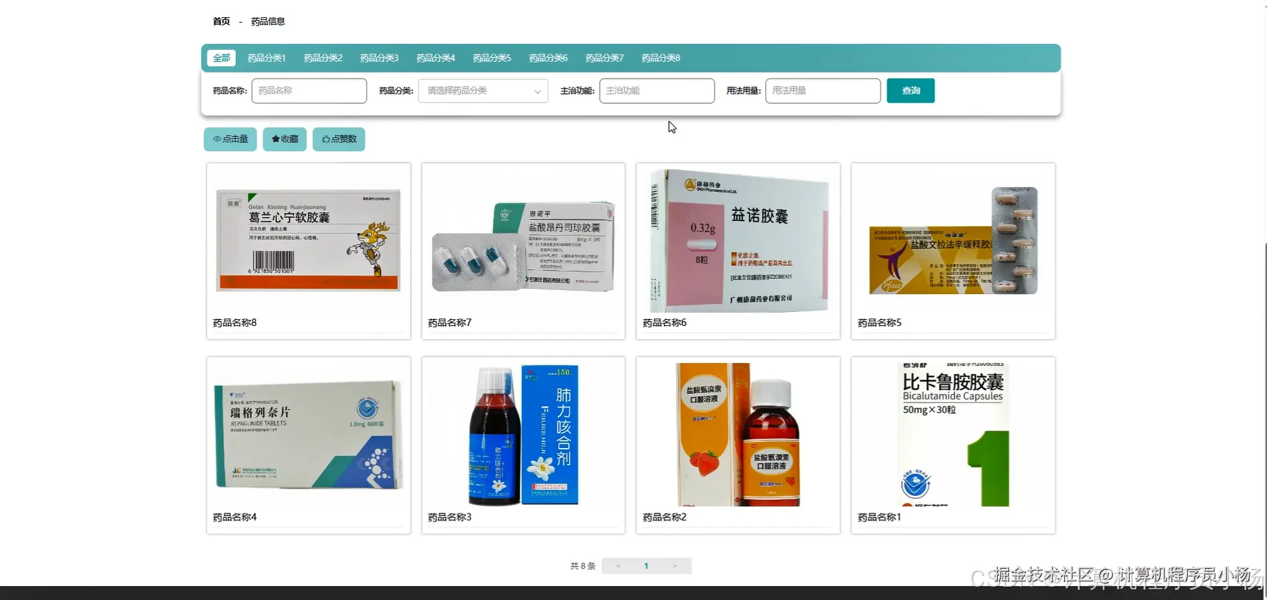Open the 药品名称3 cough syrup product
The image size is (1267, 600).
click(x=523, y=433)
